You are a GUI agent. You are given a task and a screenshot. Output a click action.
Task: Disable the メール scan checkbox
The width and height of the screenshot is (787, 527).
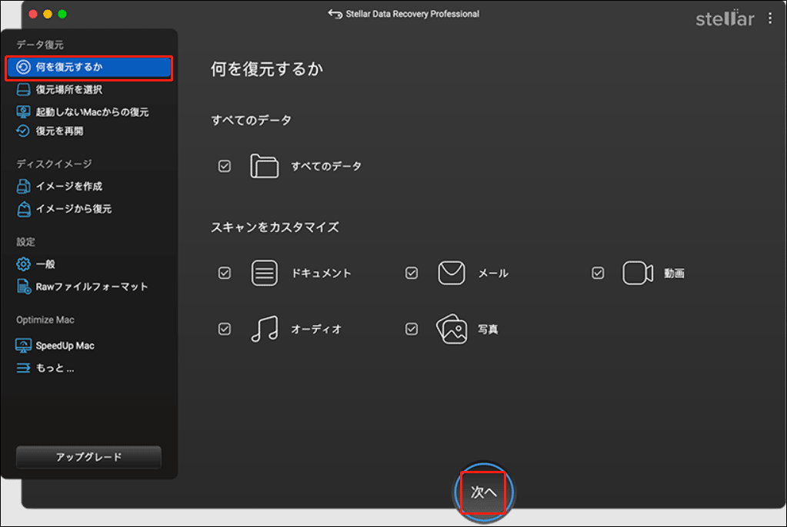412,273
